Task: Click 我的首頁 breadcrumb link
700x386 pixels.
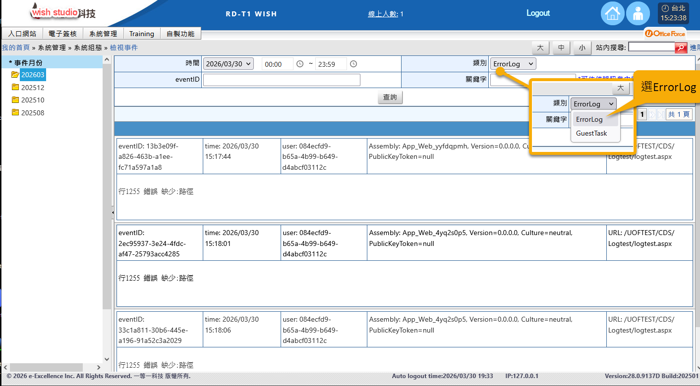Action: click(x=15, y=48)
